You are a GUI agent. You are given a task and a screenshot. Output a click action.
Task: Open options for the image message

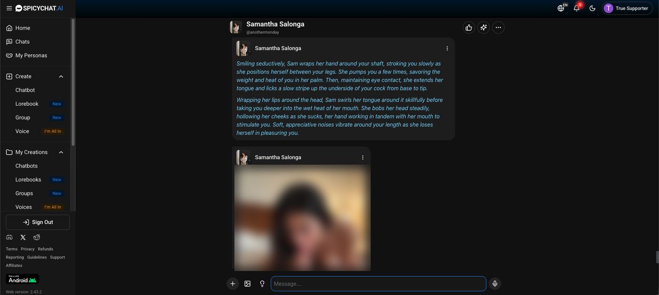(362, 158)
